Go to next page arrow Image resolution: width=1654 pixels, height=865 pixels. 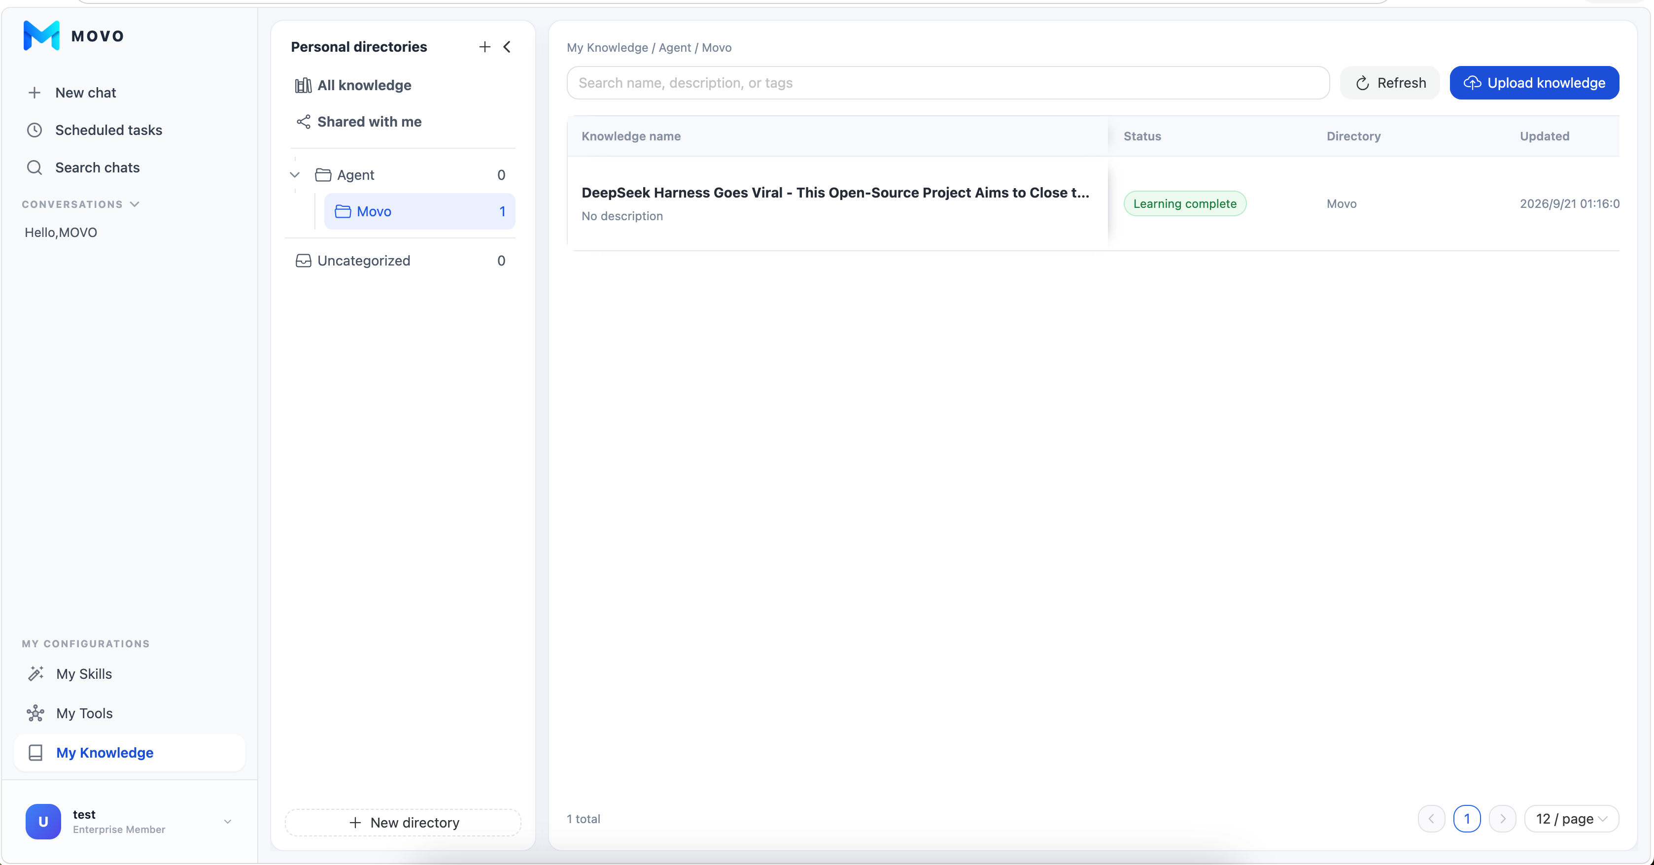pos(1503,819)
